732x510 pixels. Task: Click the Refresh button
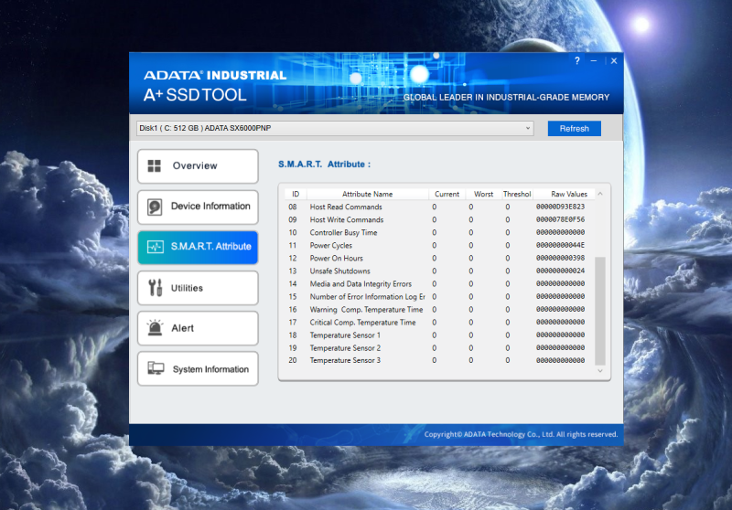tap(575, 129)
